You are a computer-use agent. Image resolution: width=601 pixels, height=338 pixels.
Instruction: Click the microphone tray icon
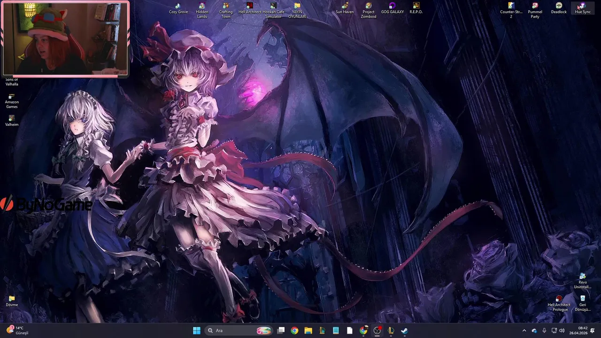click(544, 330)
